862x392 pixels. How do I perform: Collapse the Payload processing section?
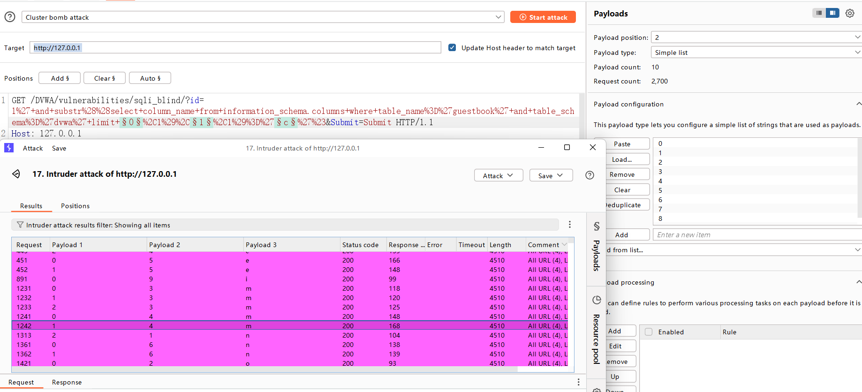pyautogui.click(x=858, y=282)
